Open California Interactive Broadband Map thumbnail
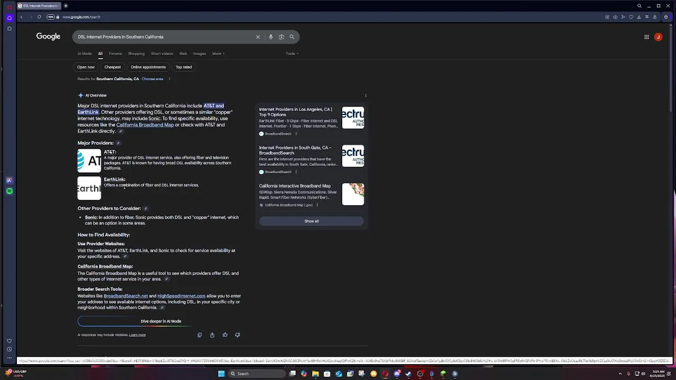676x380 pixels. pos(353,194)
